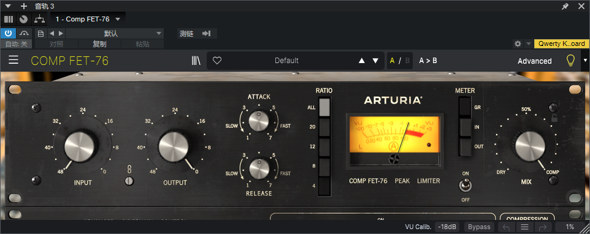Click the ATTACK knob
This screenshot has height=234, width=590.
tap(259, 121)
